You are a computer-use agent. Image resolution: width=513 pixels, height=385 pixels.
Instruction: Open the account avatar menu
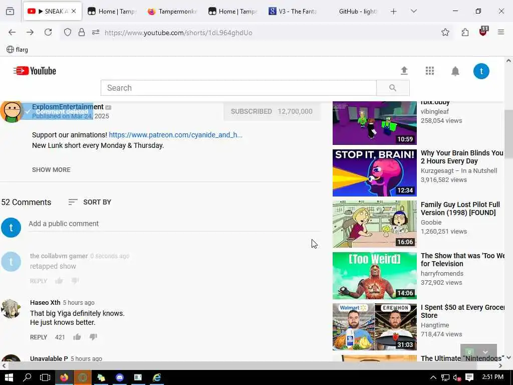coord(481,71)
